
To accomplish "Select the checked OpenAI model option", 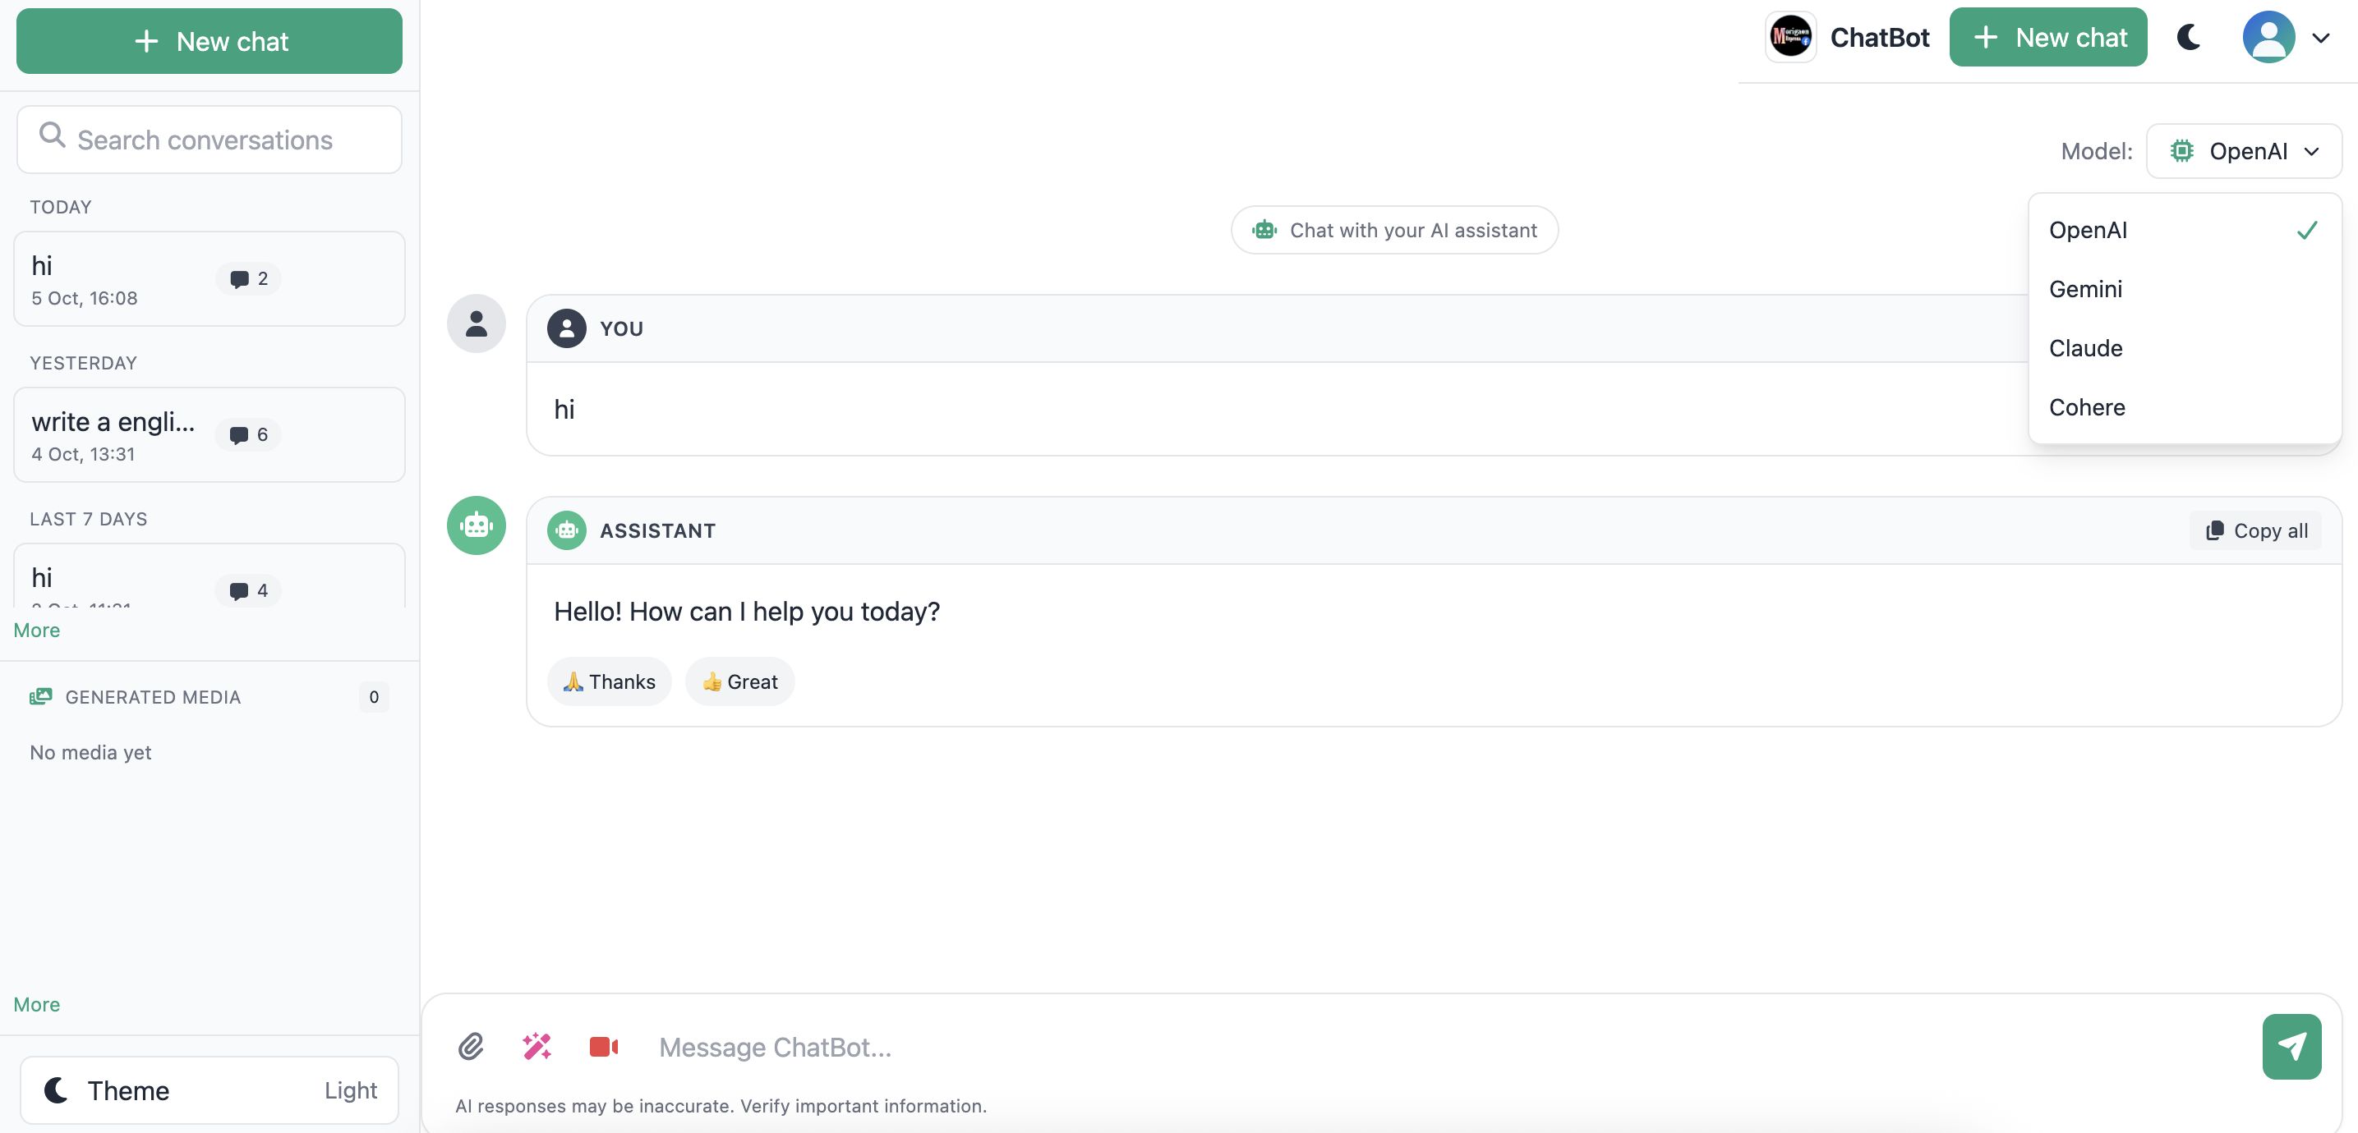I will [x=2183, y=231].
